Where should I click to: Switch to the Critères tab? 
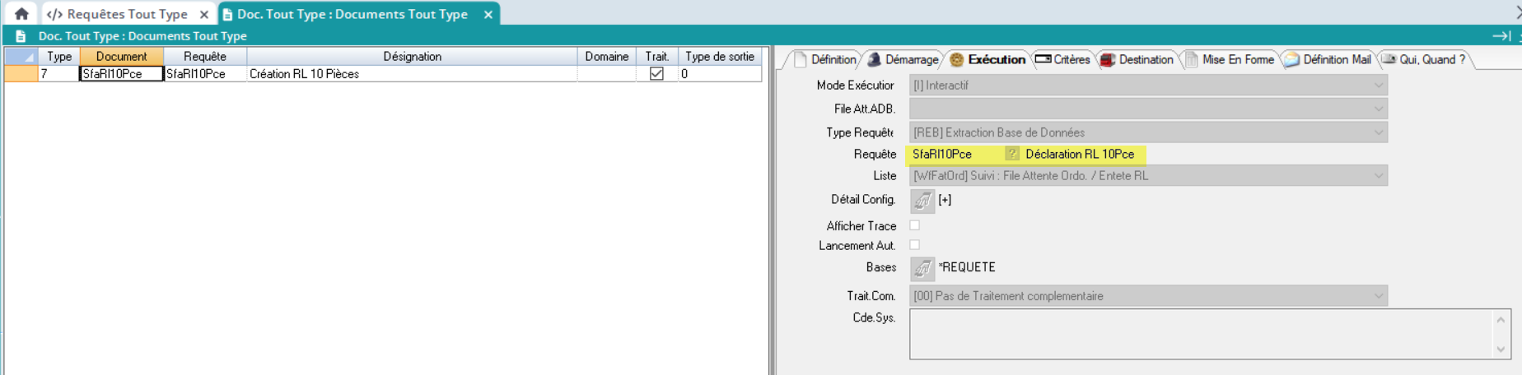1062,59
